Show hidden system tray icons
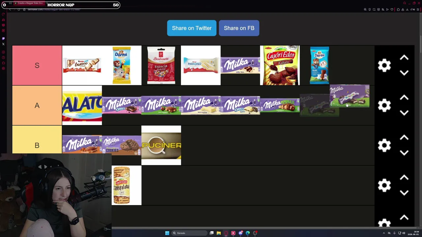 point(384,233)
